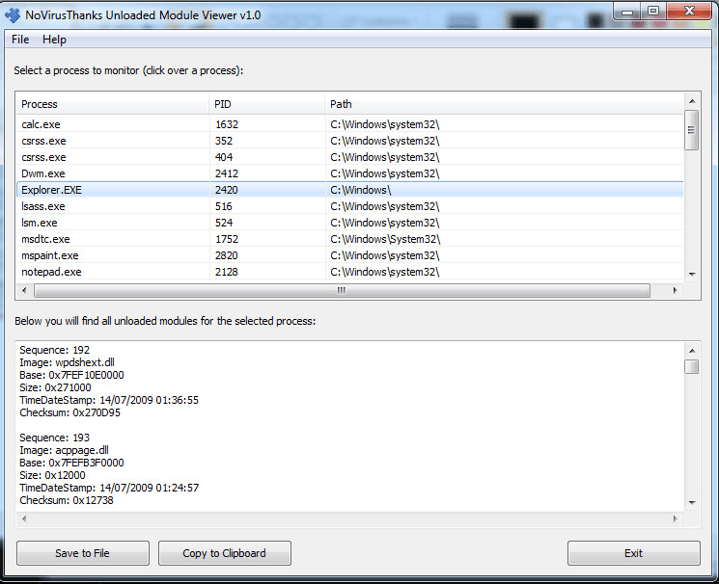Select csrss.exe with PID 352
The height and width of the screenshot is (584, 719).
[x=350, y=141]
